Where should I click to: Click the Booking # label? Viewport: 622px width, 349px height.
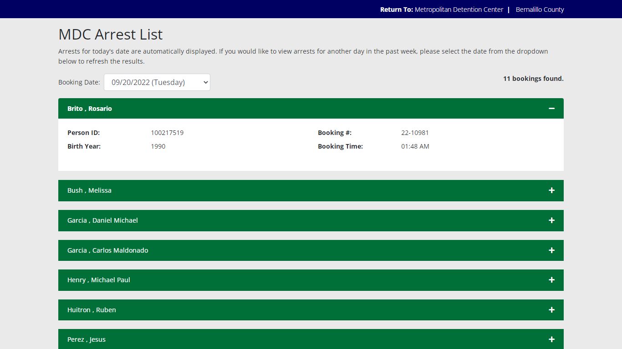(x=335, y=133)
